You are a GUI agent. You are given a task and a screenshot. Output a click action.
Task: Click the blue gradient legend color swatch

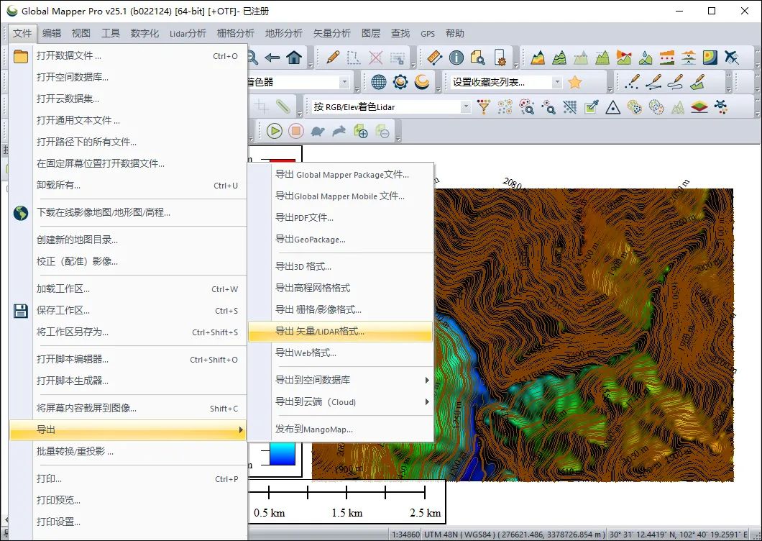click(283, 453)
